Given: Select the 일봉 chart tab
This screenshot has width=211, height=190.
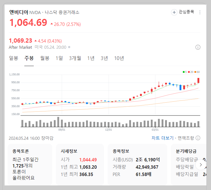Looking at the screenshot, I should (14, 58).
